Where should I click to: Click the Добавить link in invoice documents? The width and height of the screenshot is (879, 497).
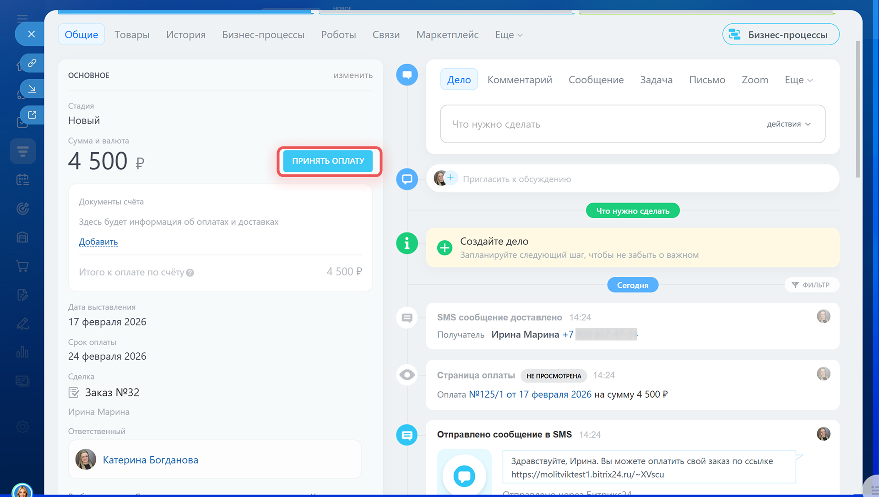(98, 242)
